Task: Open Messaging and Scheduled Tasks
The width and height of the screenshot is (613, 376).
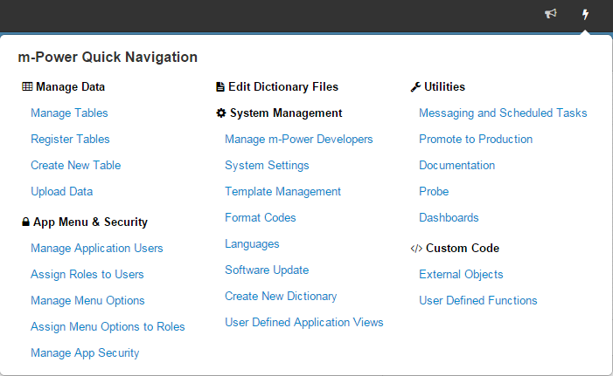Action: tap(503, 113)
